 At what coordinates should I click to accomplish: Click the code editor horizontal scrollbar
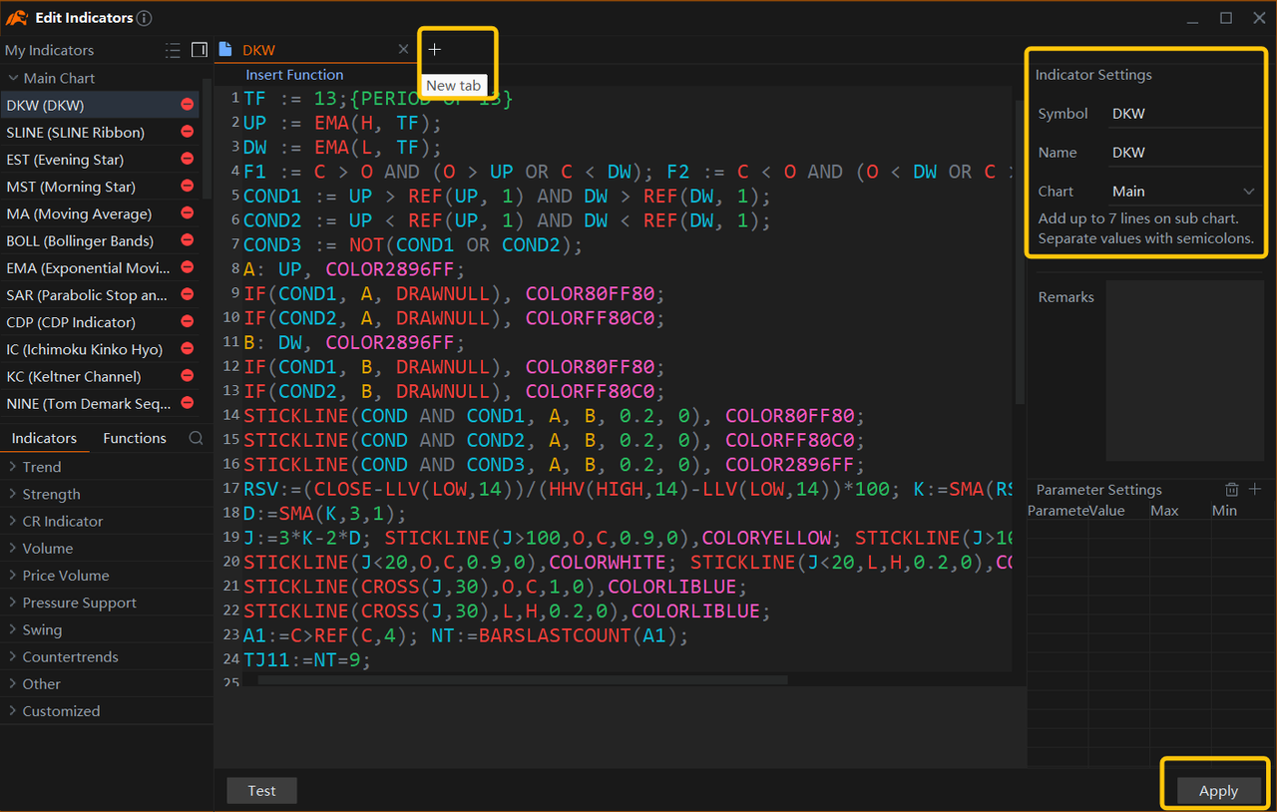(523, 680)
